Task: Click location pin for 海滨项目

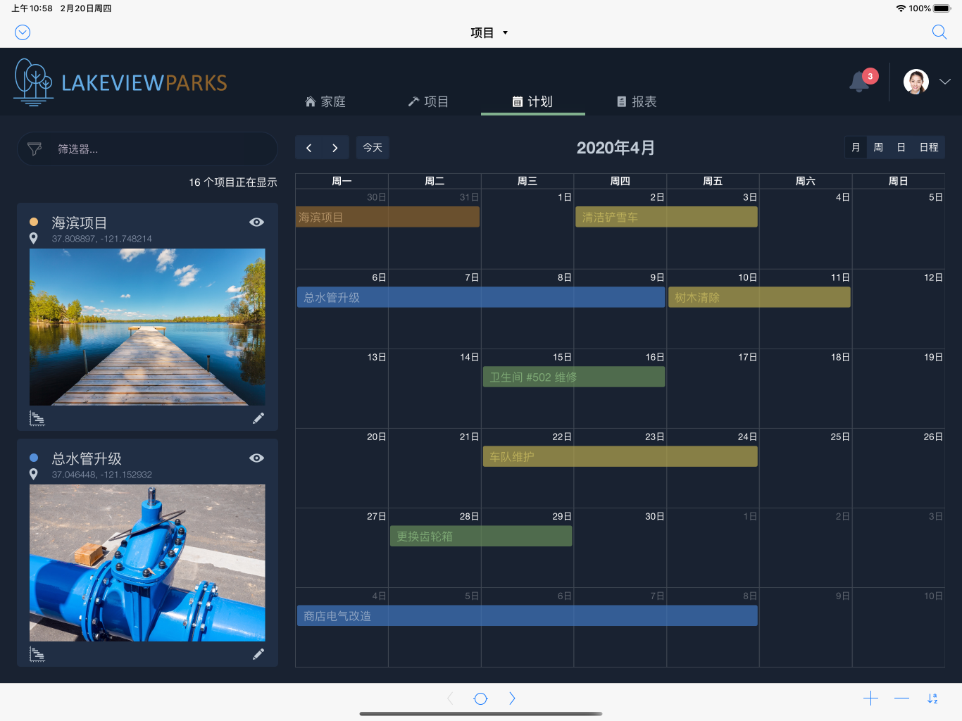Action: coord(33,239)
